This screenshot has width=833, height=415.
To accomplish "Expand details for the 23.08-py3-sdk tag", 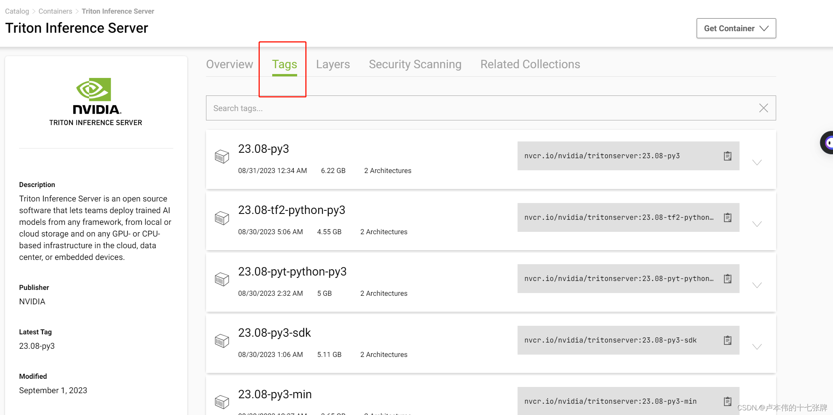I will 757,346.
